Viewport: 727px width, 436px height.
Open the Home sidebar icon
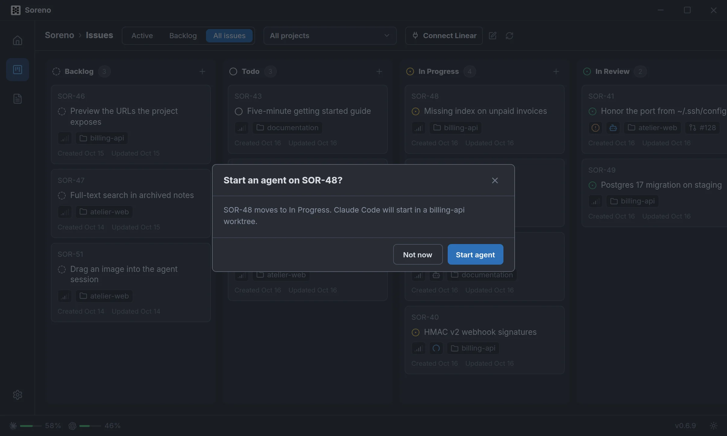pos(18,40)
